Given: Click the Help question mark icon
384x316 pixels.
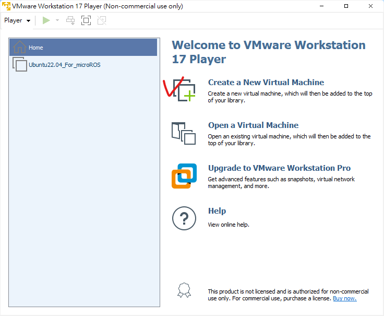Looking at the screenshot, I should click(x=184, y=218).
